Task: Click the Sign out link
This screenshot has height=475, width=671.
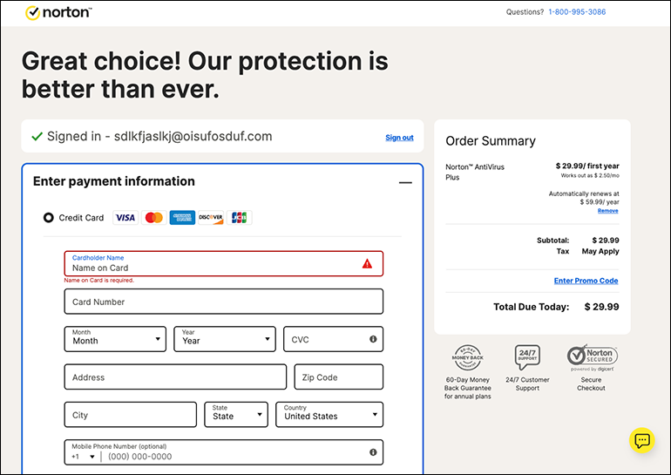Action: coord(399,138)
